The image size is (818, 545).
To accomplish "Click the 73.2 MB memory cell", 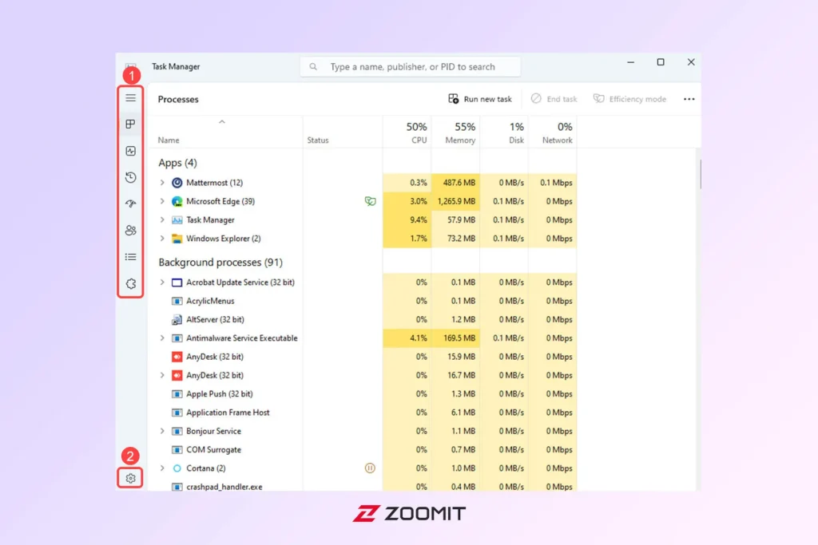I will (x=455, y=239).
